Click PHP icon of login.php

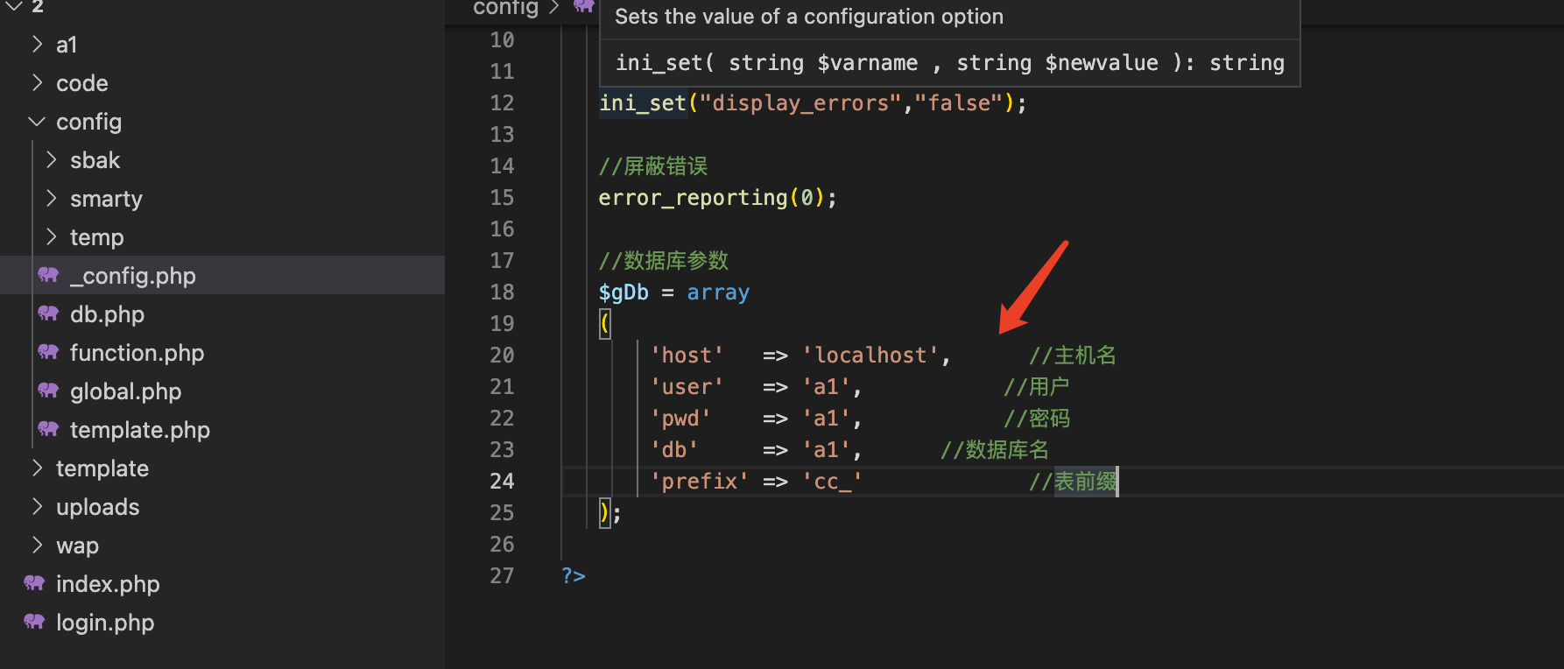click(34, 622)
